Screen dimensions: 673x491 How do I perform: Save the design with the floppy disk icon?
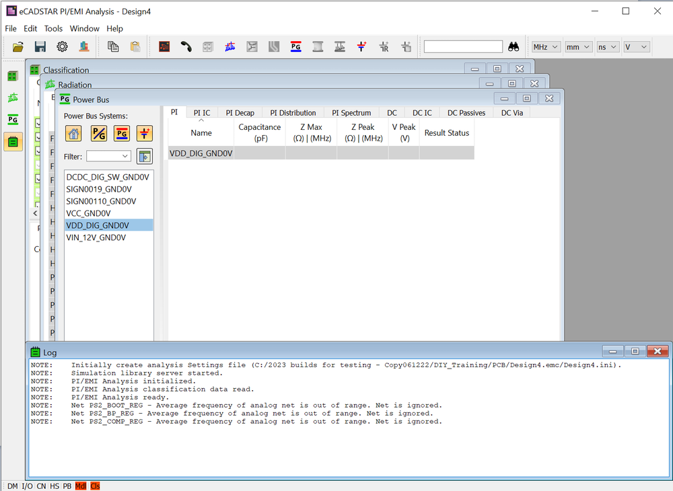pos(40,46)
